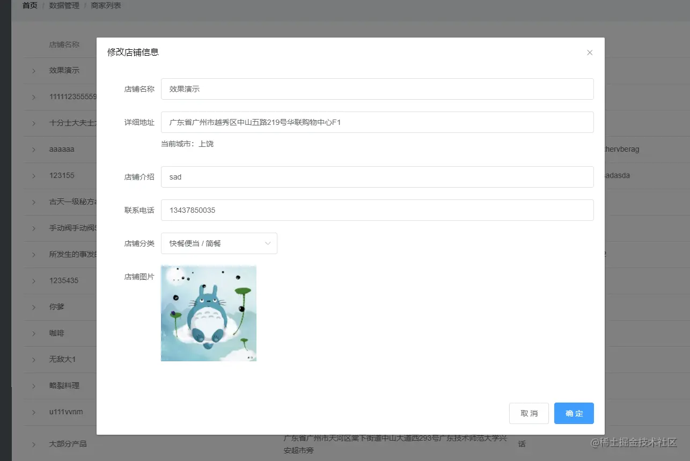Select the 效果演示 shop name in the table
Viewport: 690px width, 461px height.
64,70
